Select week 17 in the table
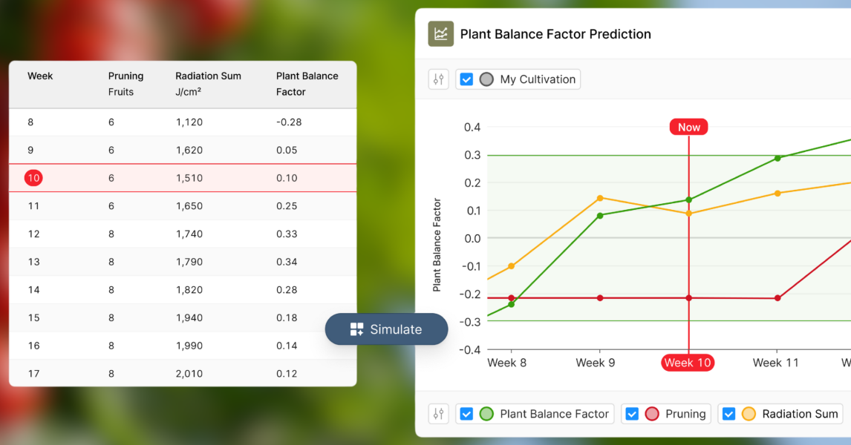Image resolution: width=851 pixels, height=445 pixels. [x=33, y=374]
